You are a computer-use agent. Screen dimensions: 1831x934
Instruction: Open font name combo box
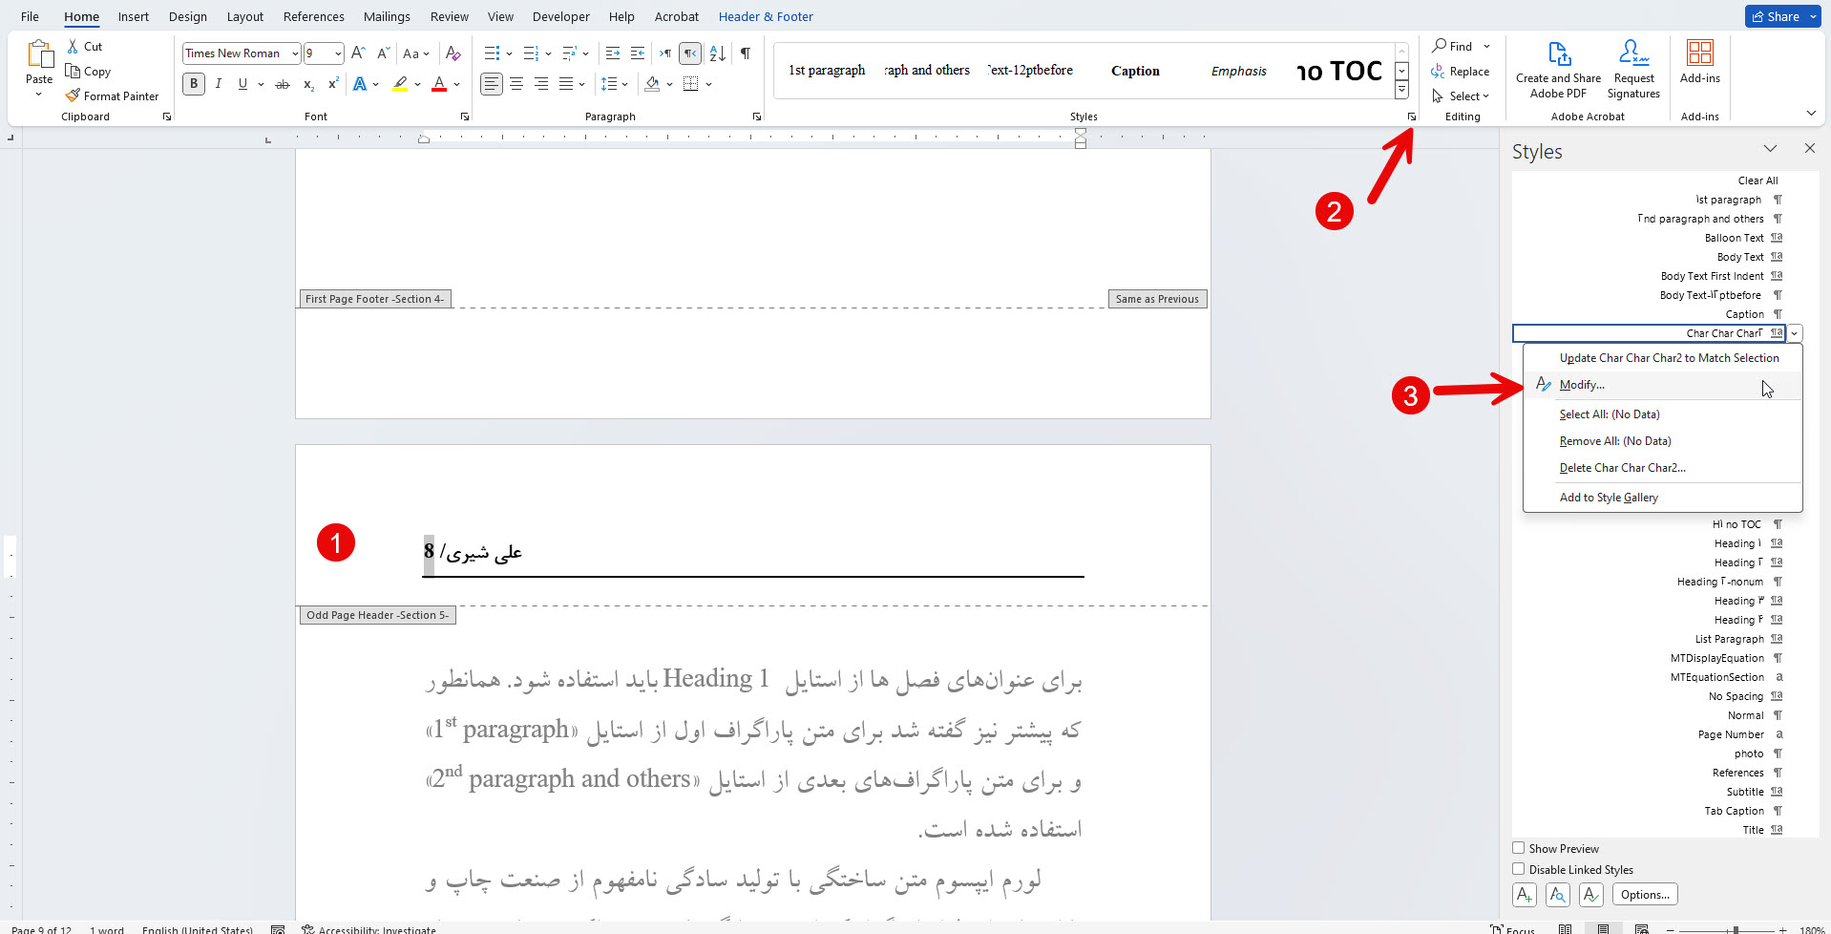click(242, 53)
